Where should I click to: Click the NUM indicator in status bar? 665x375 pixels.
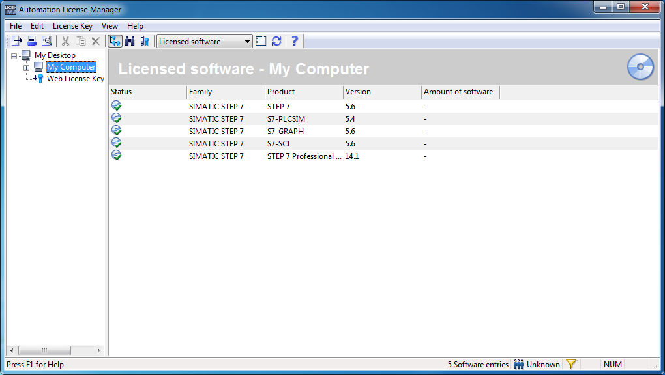coord(613,365)
